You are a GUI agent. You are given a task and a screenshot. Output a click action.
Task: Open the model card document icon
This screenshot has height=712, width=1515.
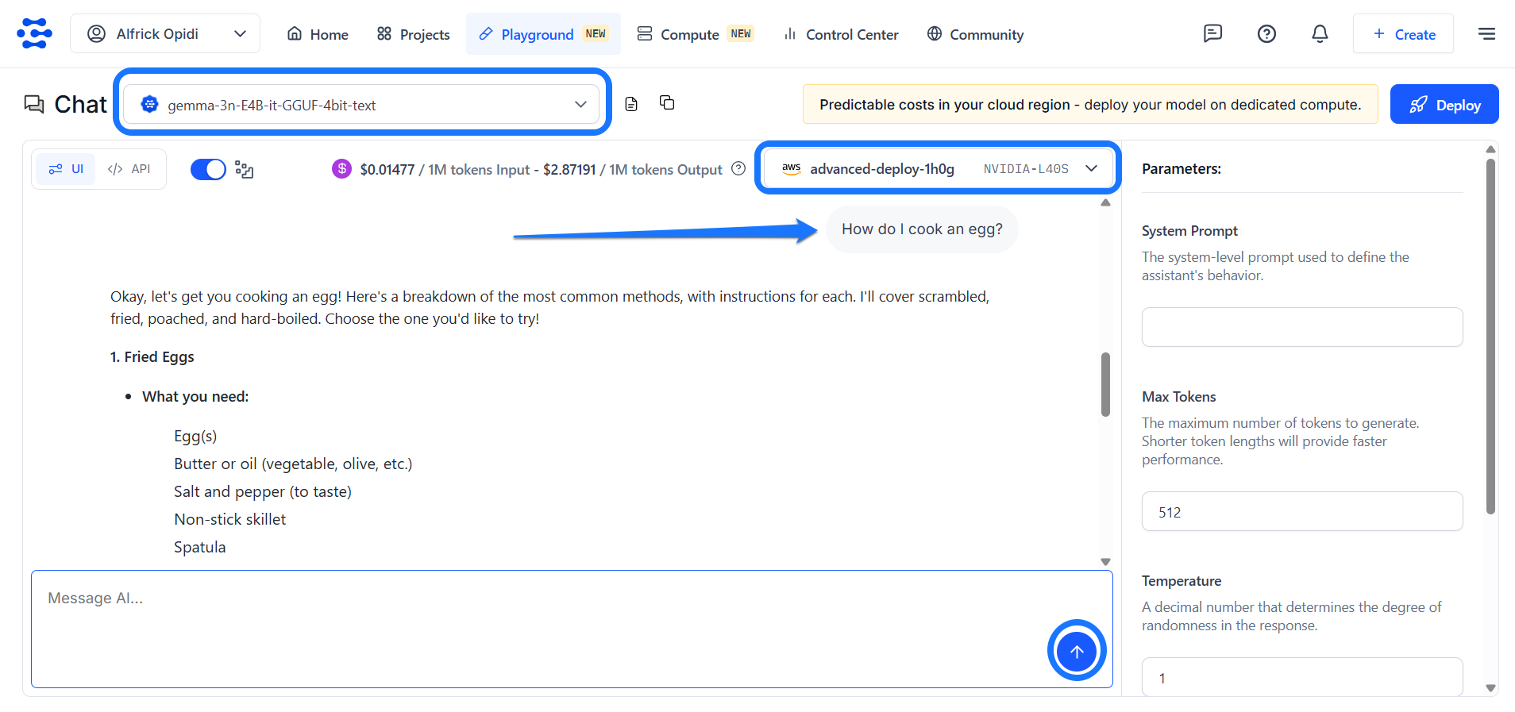[x=631, y=104]
